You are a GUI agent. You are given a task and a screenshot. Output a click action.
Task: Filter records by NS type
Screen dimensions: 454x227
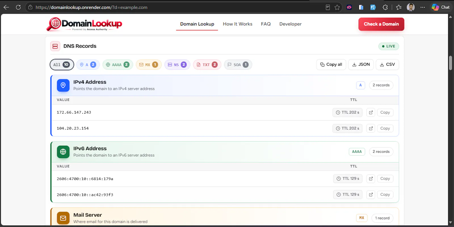coord(177,65)
